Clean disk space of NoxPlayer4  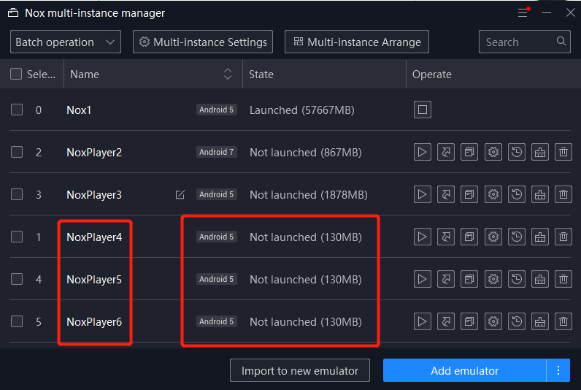(x=540, y=237)
